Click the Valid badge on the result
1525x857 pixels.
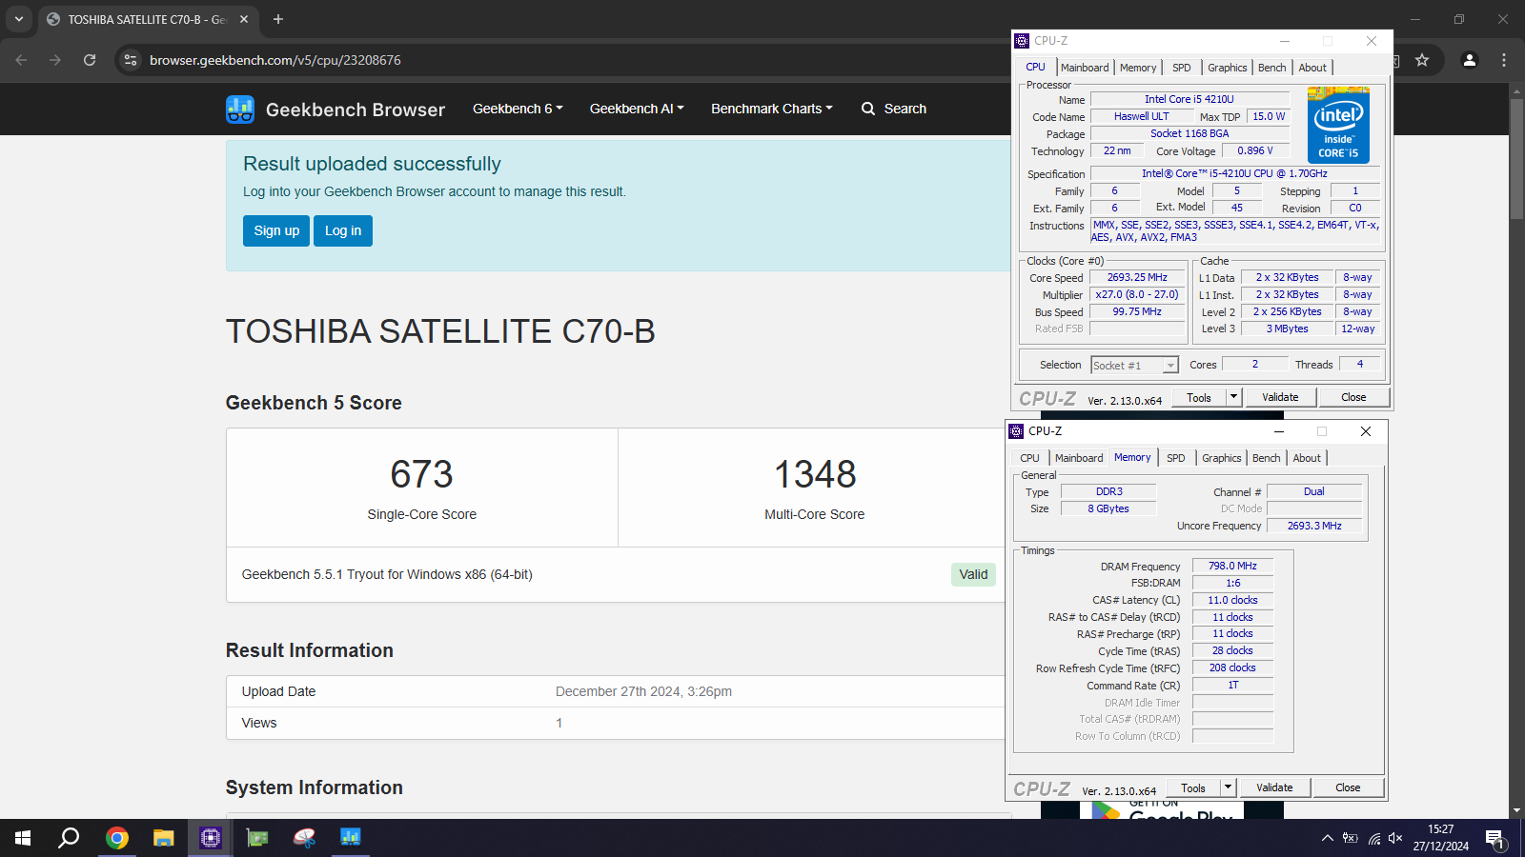pyautogui.click(x=973, y=574)
